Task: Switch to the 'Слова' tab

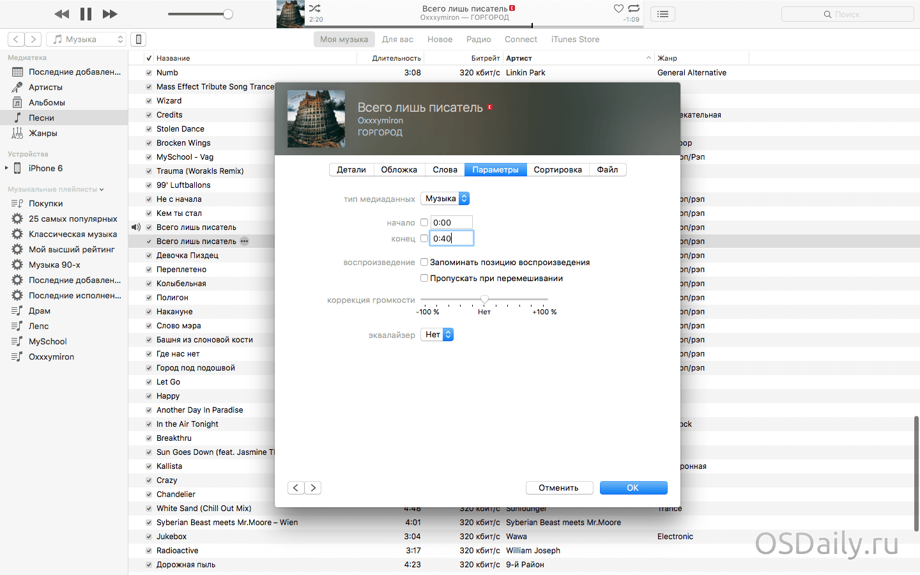Action: click(445, 170)
